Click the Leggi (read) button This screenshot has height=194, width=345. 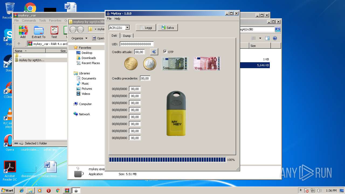click(146, 28)
